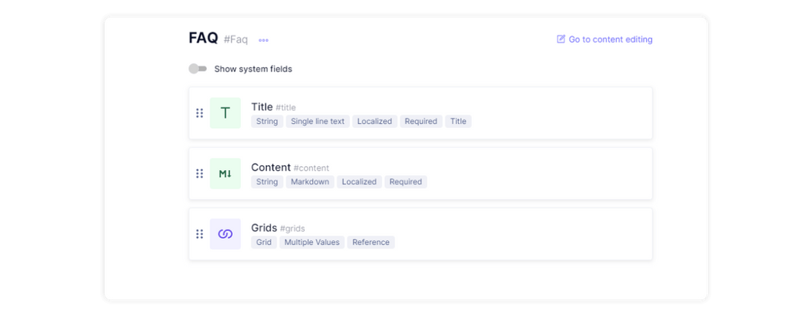Screen dimensions: 811x317
Task: Click the Required tag in Title row
Action: (x=421, y=121)
